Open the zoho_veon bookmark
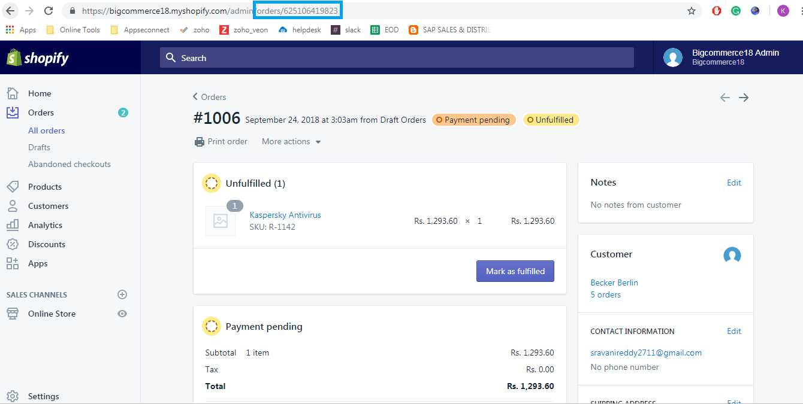Screen dimensions: 803x404 (244, 29)
